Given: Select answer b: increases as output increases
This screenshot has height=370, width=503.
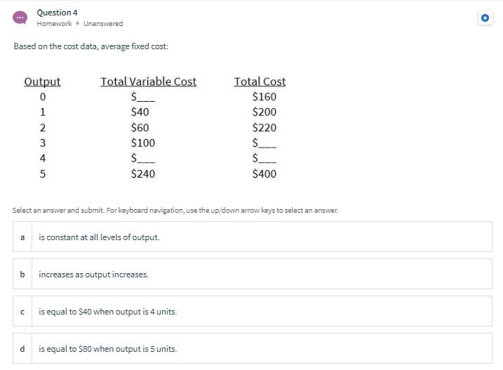Looking at the screenshot, I should [253, 274].
